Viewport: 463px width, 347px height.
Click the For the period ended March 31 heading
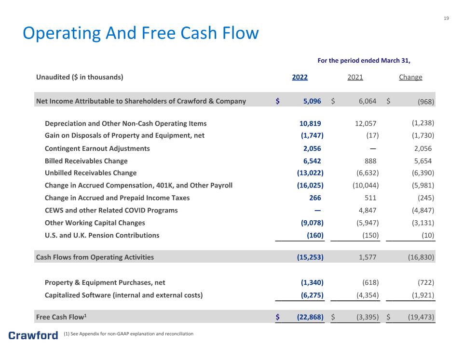(x=364, y=61)
